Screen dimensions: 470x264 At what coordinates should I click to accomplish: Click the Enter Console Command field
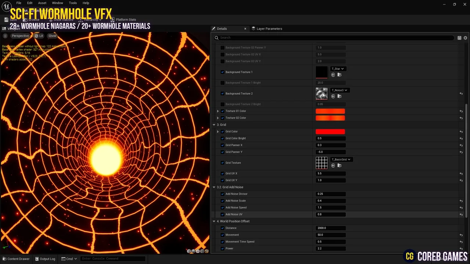[x=112, y=259]
